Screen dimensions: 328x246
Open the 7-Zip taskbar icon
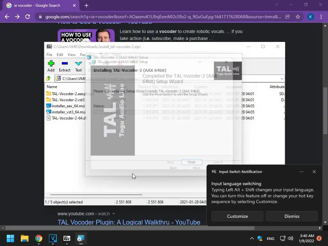click(67, 238)
